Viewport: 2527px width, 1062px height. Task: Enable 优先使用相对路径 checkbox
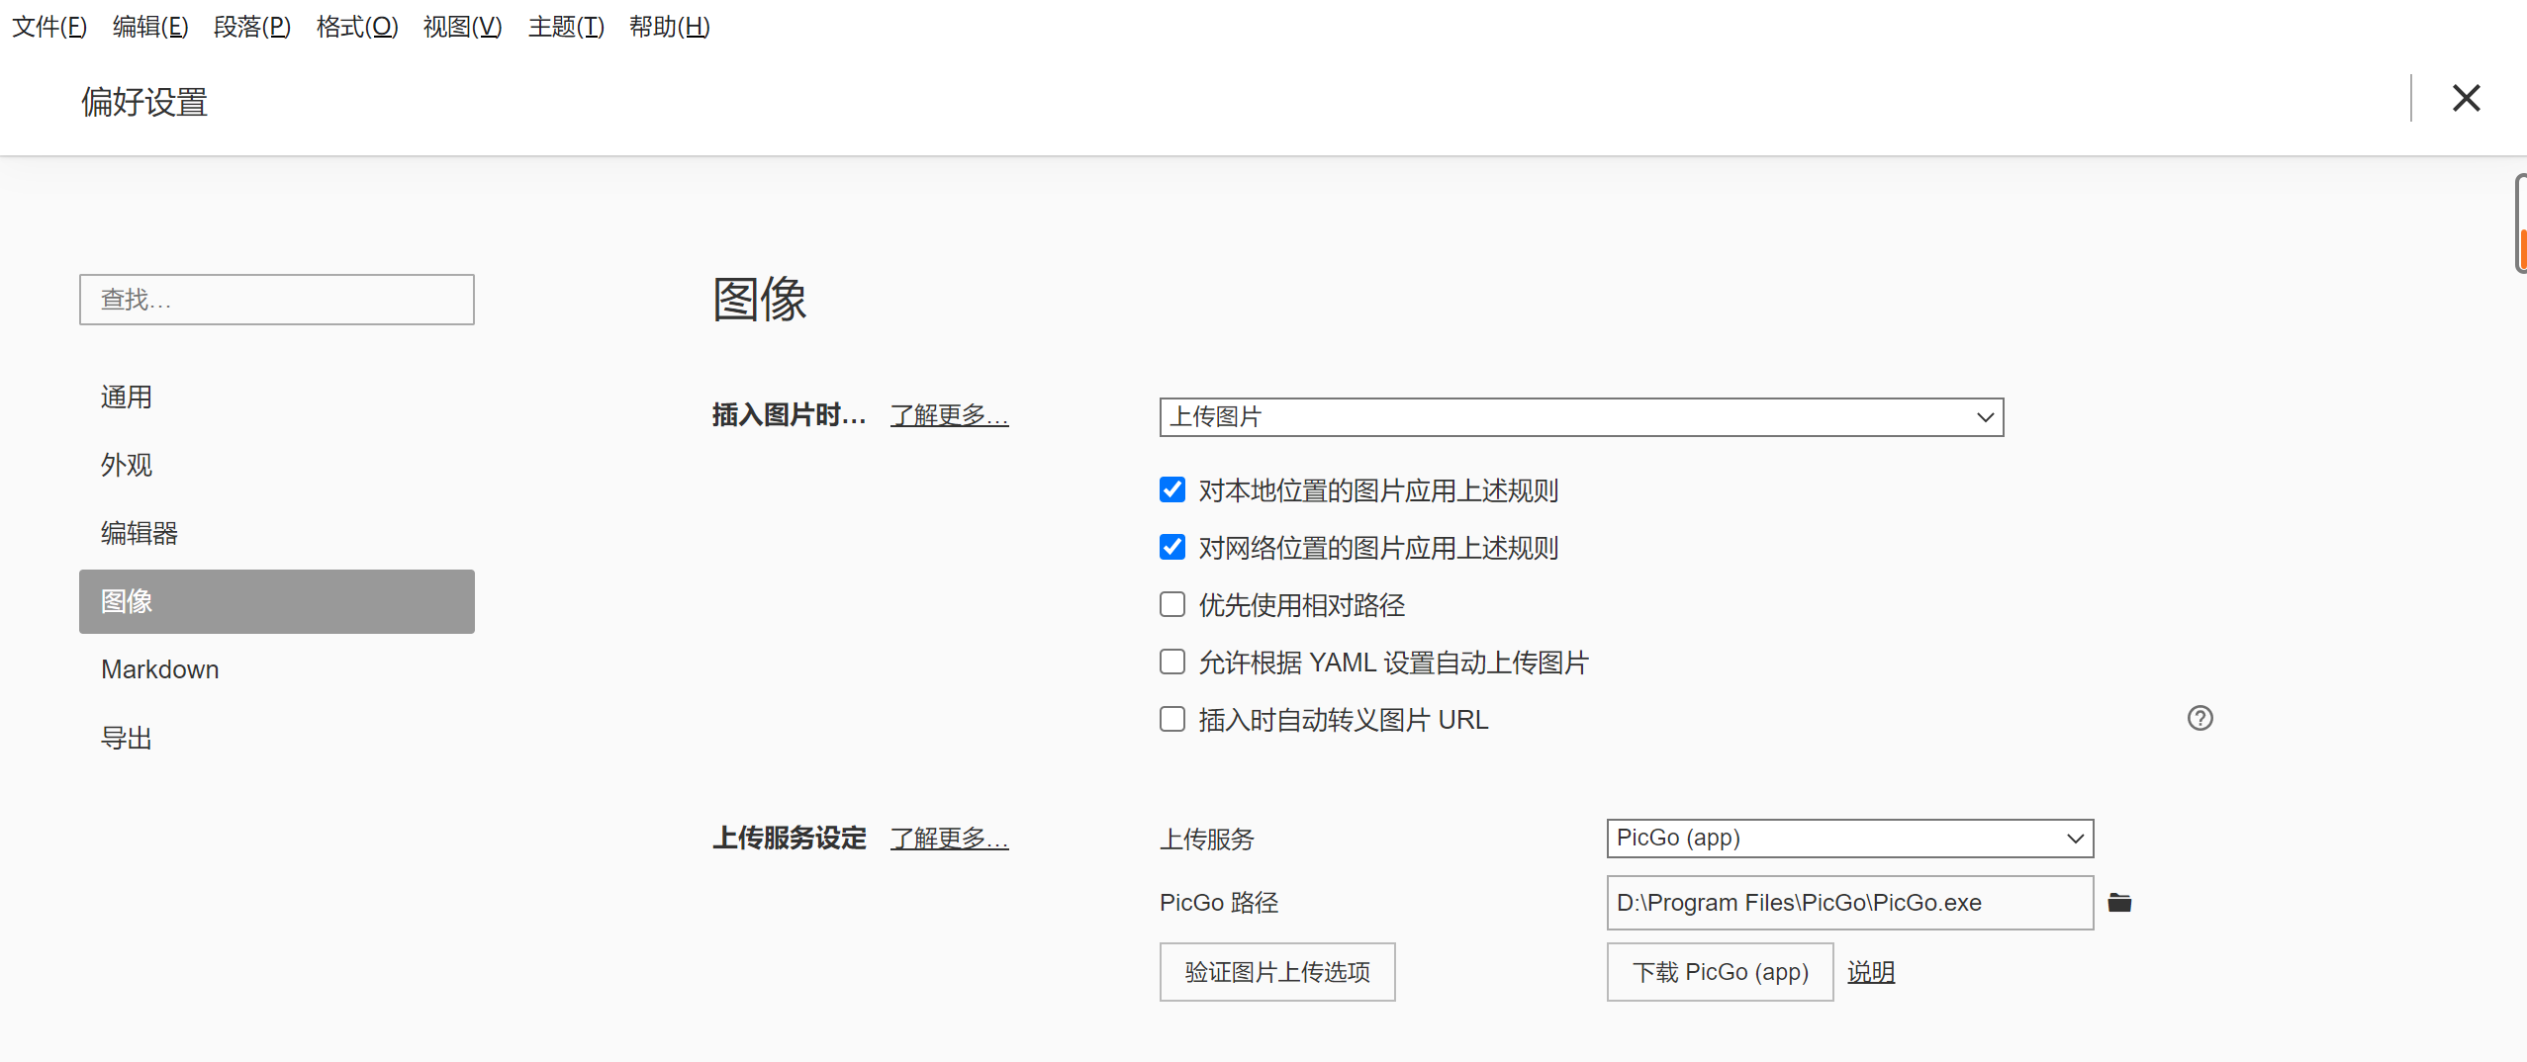tap(1172, 604)
